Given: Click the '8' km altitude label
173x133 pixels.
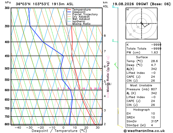Looking at the screenshot, I should 105,36.
